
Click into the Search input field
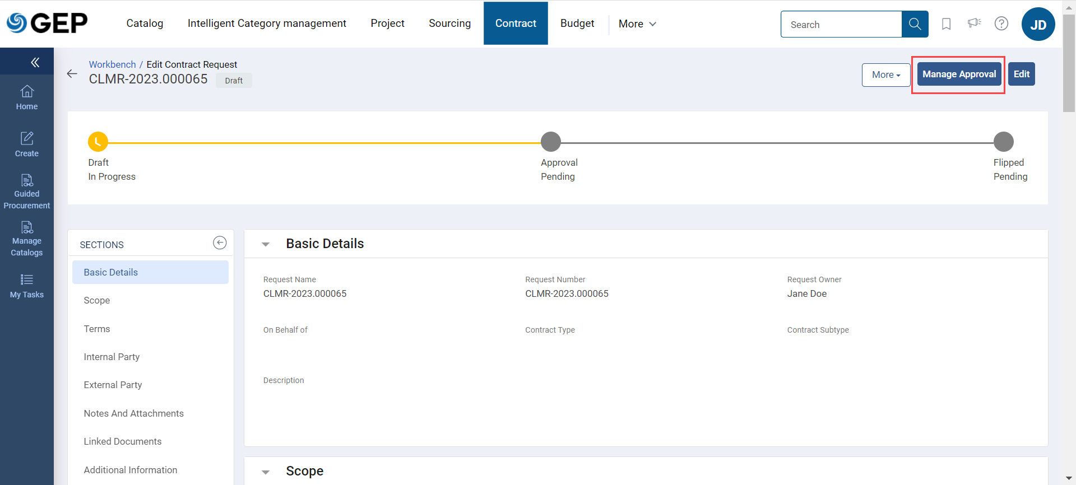pyautogui.click(x=841, y=25)
